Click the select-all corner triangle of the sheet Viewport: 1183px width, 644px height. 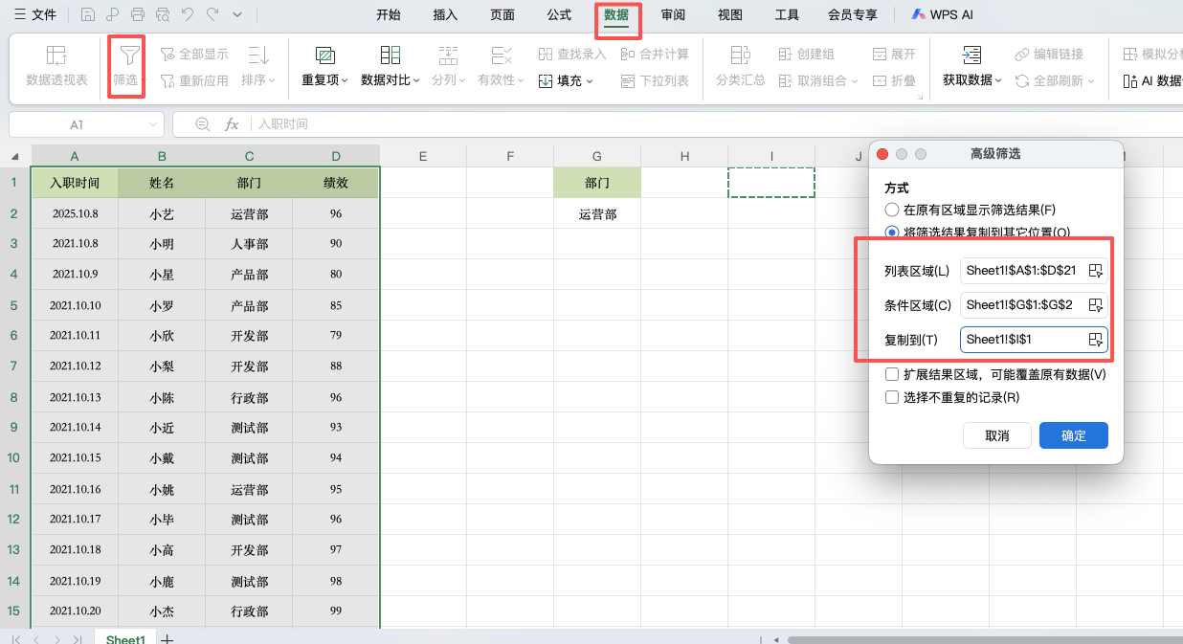(x=15, y=157)
